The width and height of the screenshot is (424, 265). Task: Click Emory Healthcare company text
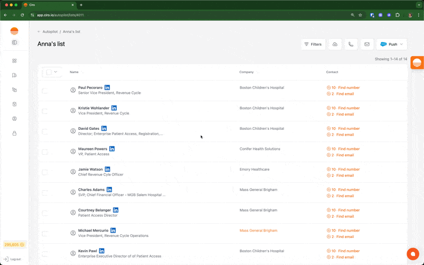254,169
